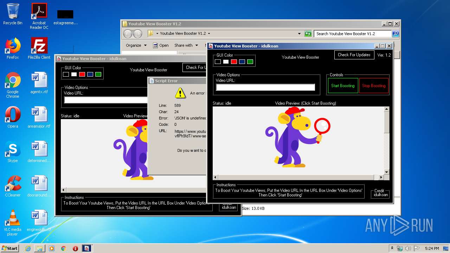Pick blue GUI color in front window
The width and height of the screenshot is (450, 253).
(x=242, y=62)
